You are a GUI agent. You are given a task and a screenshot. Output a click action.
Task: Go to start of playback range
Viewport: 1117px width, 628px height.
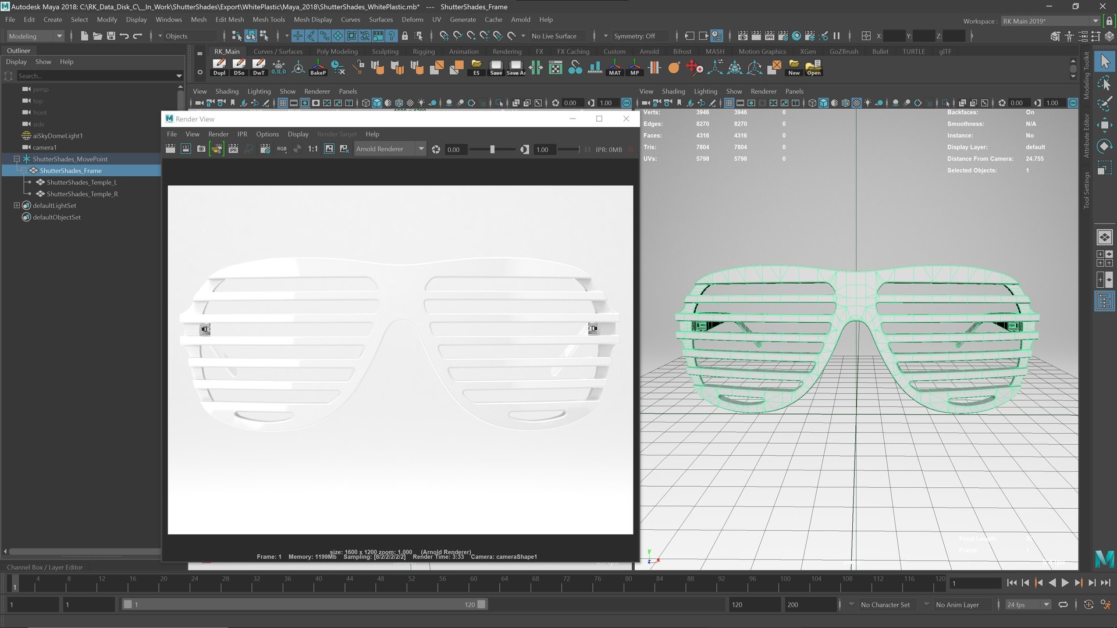coord(1012,583)
